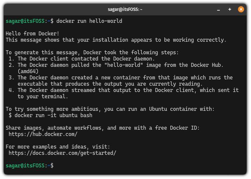Click 'For more examples and ideas' line
This screenshot has height=179, width=251.
pos(58,146)
